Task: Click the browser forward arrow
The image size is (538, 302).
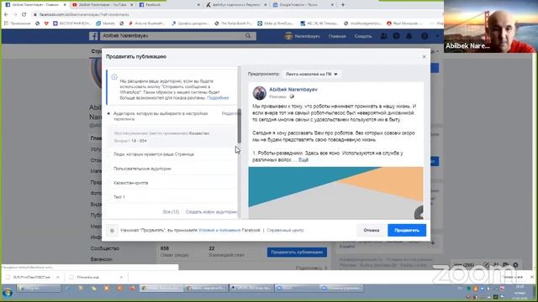Action: pyautogui.click(x=15, y=15)
